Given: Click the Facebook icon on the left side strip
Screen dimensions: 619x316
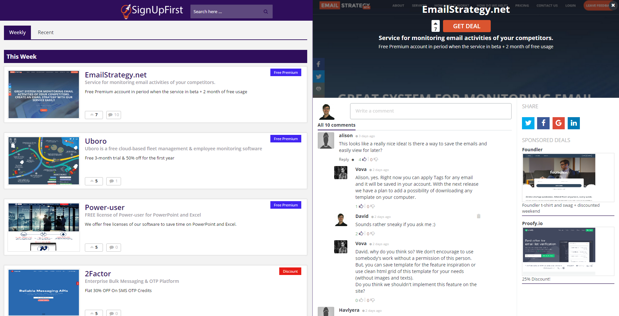Looking at the screenshot, I should 318,64.
